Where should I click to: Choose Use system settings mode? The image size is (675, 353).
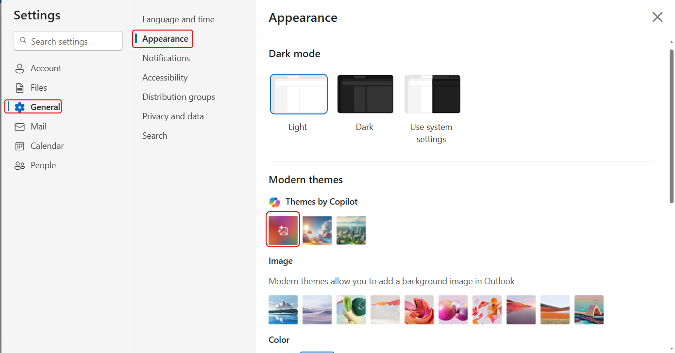432,94
